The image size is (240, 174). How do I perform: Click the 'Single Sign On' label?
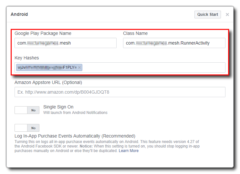point(58,107)
